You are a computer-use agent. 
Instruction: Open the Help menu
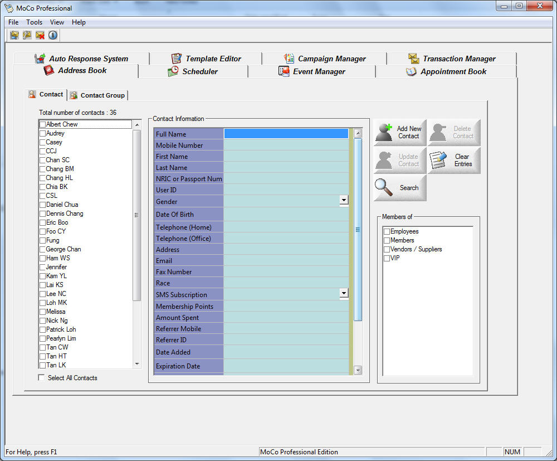tap(79, 22)
